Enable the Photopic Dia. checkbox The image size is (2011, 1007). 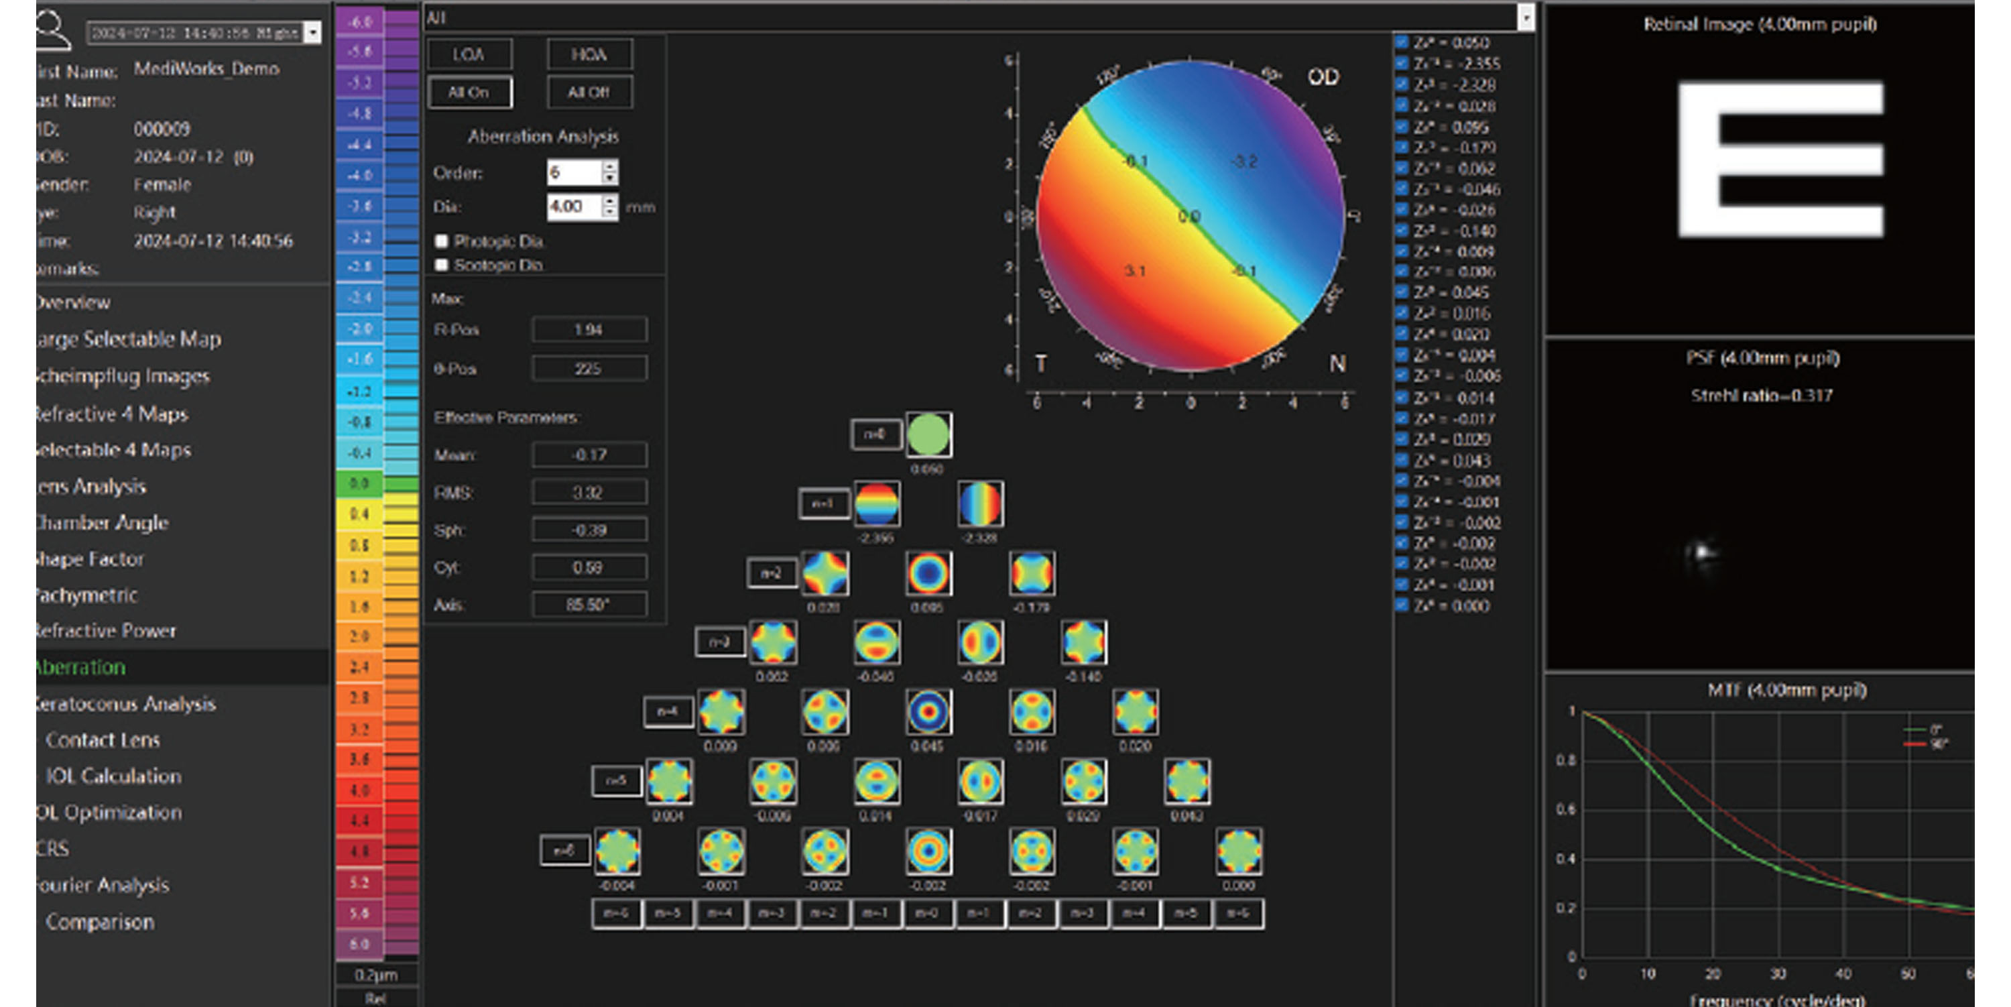tap(442, 241)
